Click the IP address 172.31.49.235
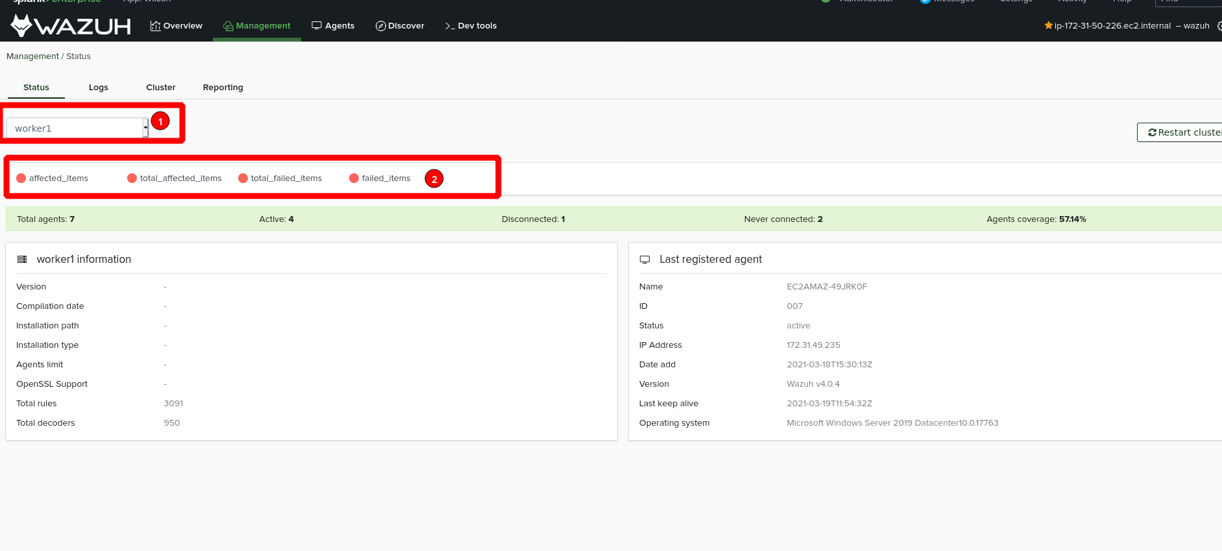Screen dimensions: 1222x551 pos(813,345)
